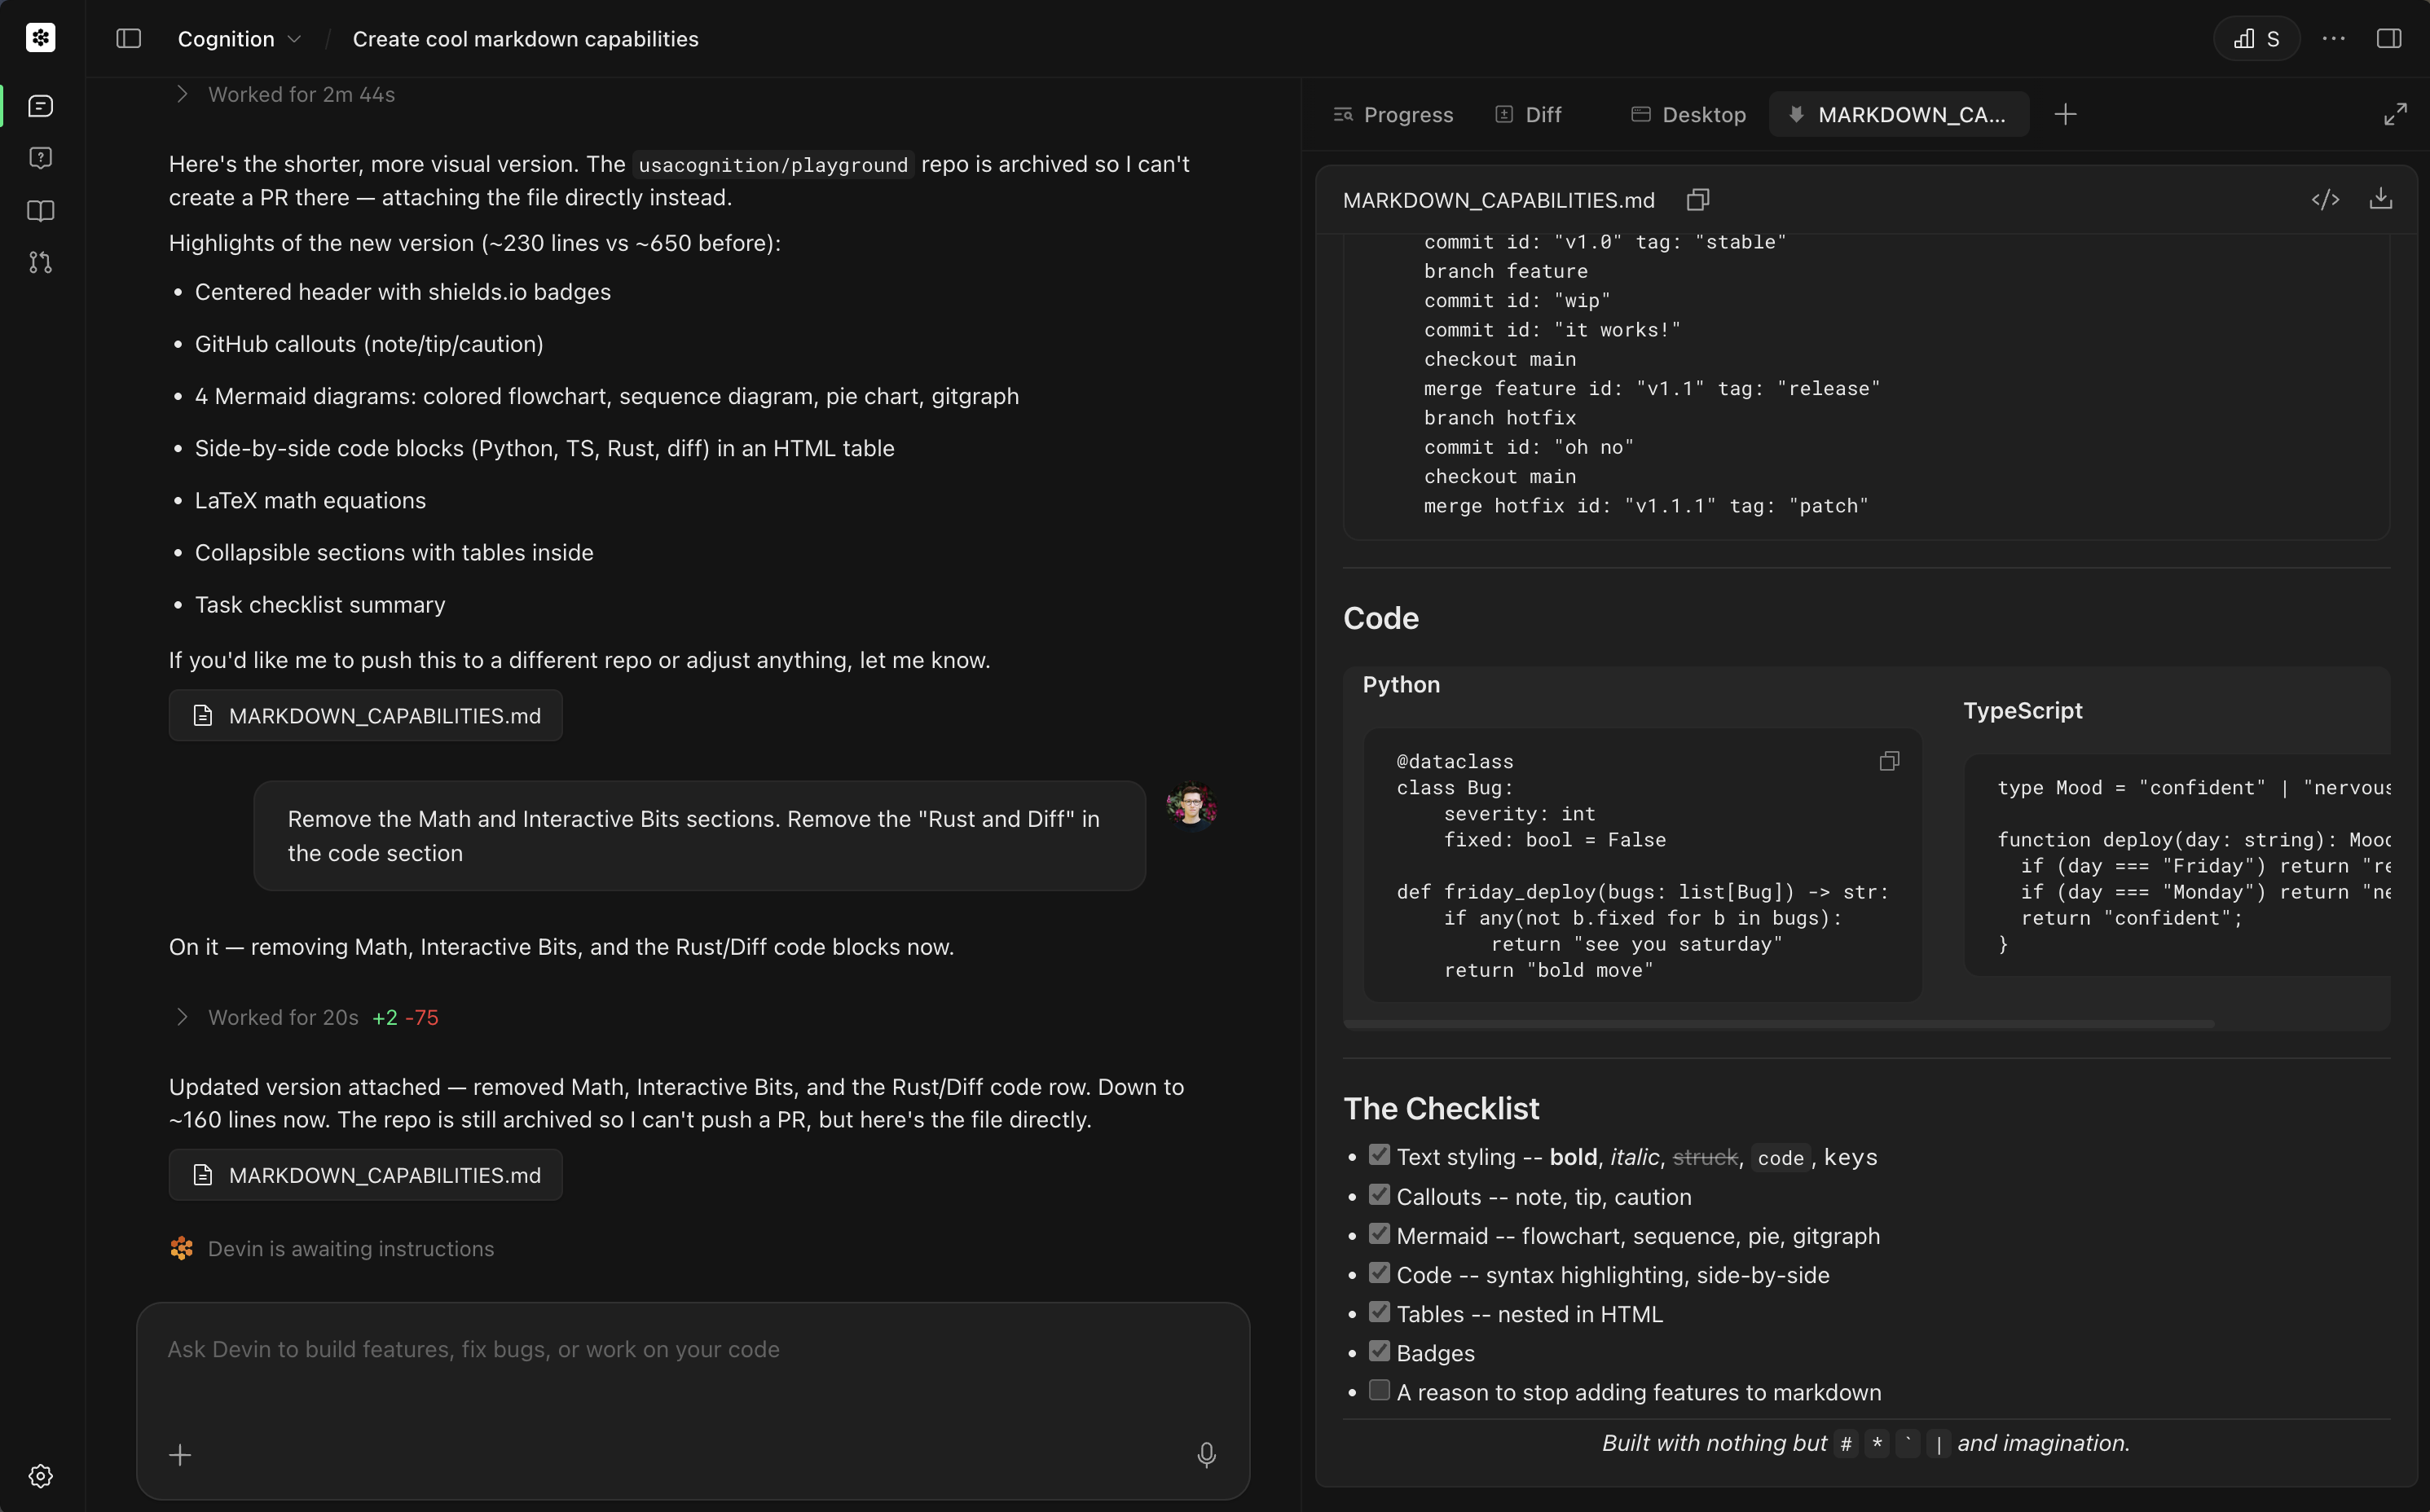The height and width of the screenshot is (1512, 2430).
Task: Copy the Python code block
Action: coord(1888,762)
